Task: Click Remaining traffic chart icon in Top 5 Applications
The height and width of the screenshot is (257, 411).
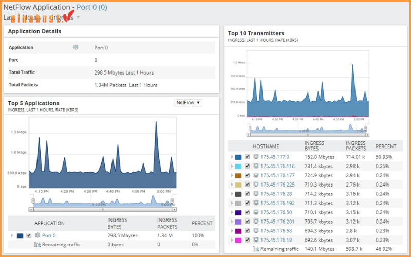Action: click(38, 245)
